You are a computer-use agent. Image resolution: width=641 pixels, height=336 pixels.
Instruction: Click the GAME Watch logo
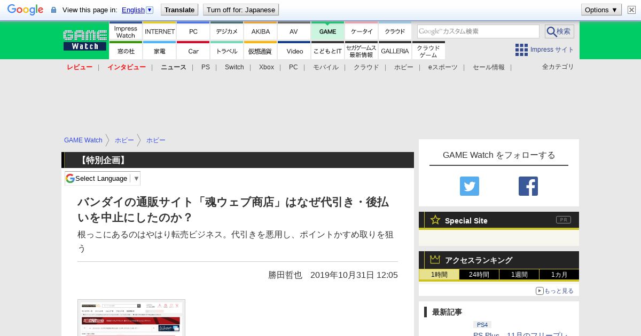85,40
